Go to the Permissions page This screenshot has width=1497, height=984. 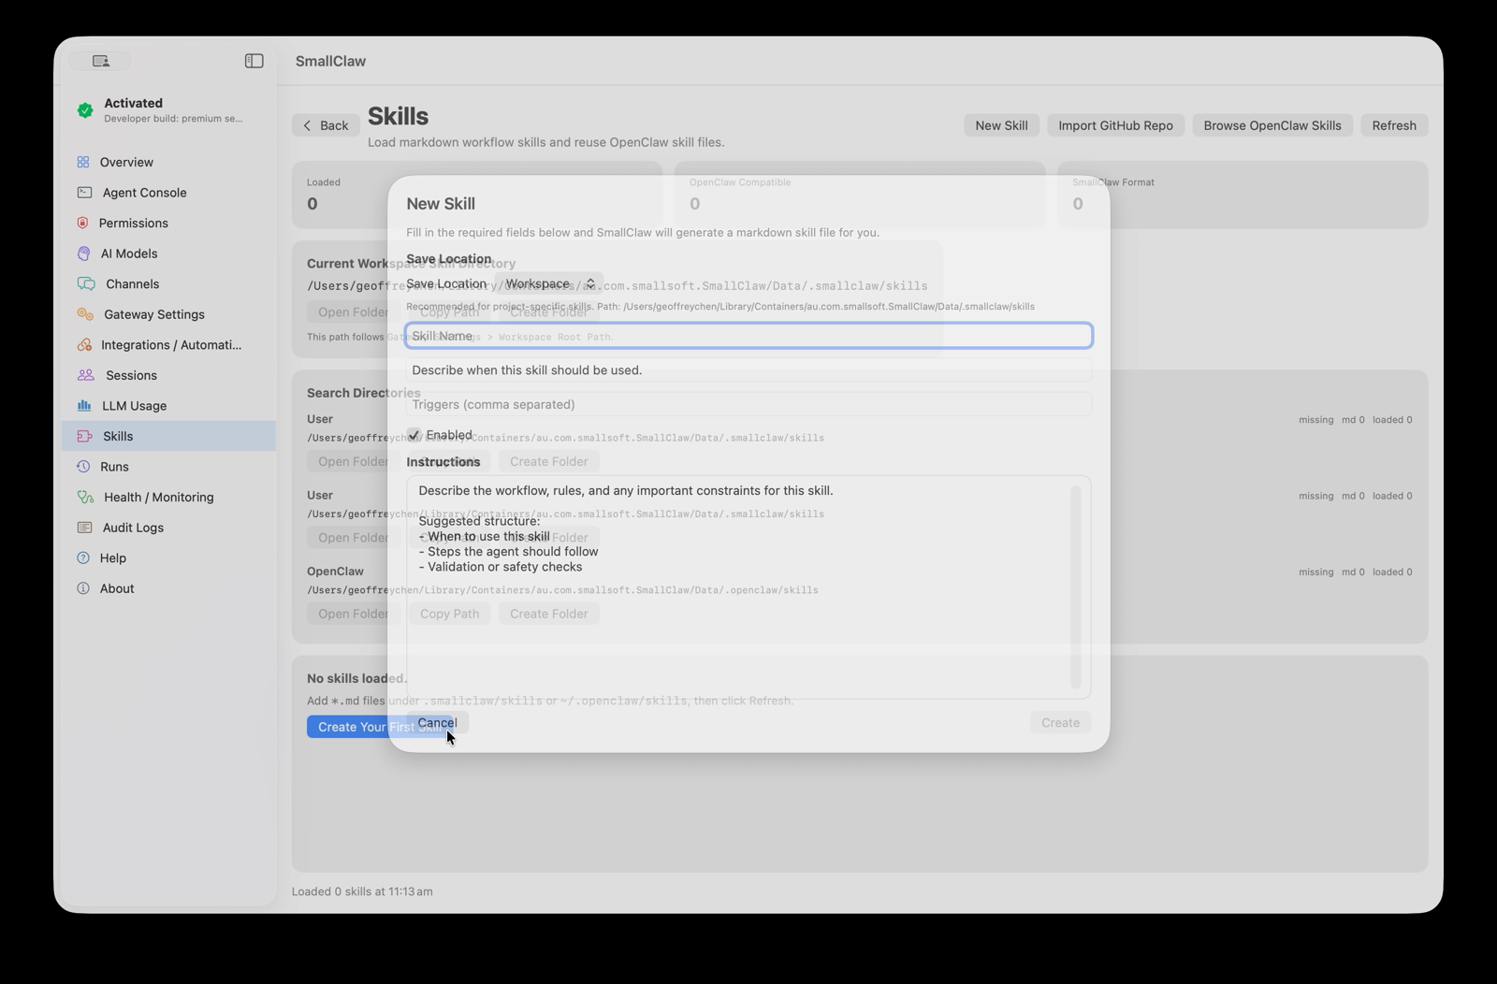pos(168,223)
